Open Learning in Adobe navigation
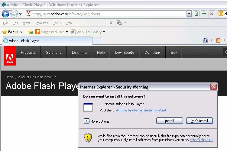This screenshot has height=151, width=227. tap(79, 52)
